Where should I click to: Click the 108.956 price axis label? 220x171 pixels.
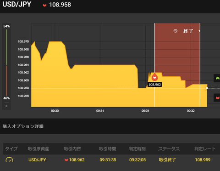coord(23,96)
